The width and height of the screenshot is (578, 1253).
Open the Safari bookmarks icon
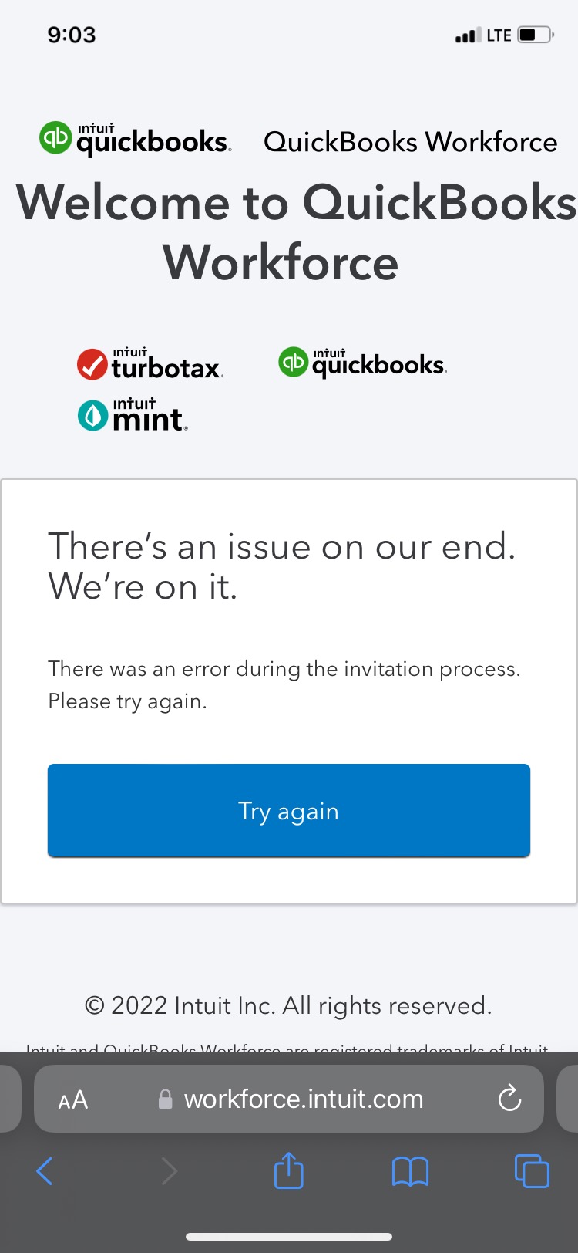click(x=409, y=1170)
